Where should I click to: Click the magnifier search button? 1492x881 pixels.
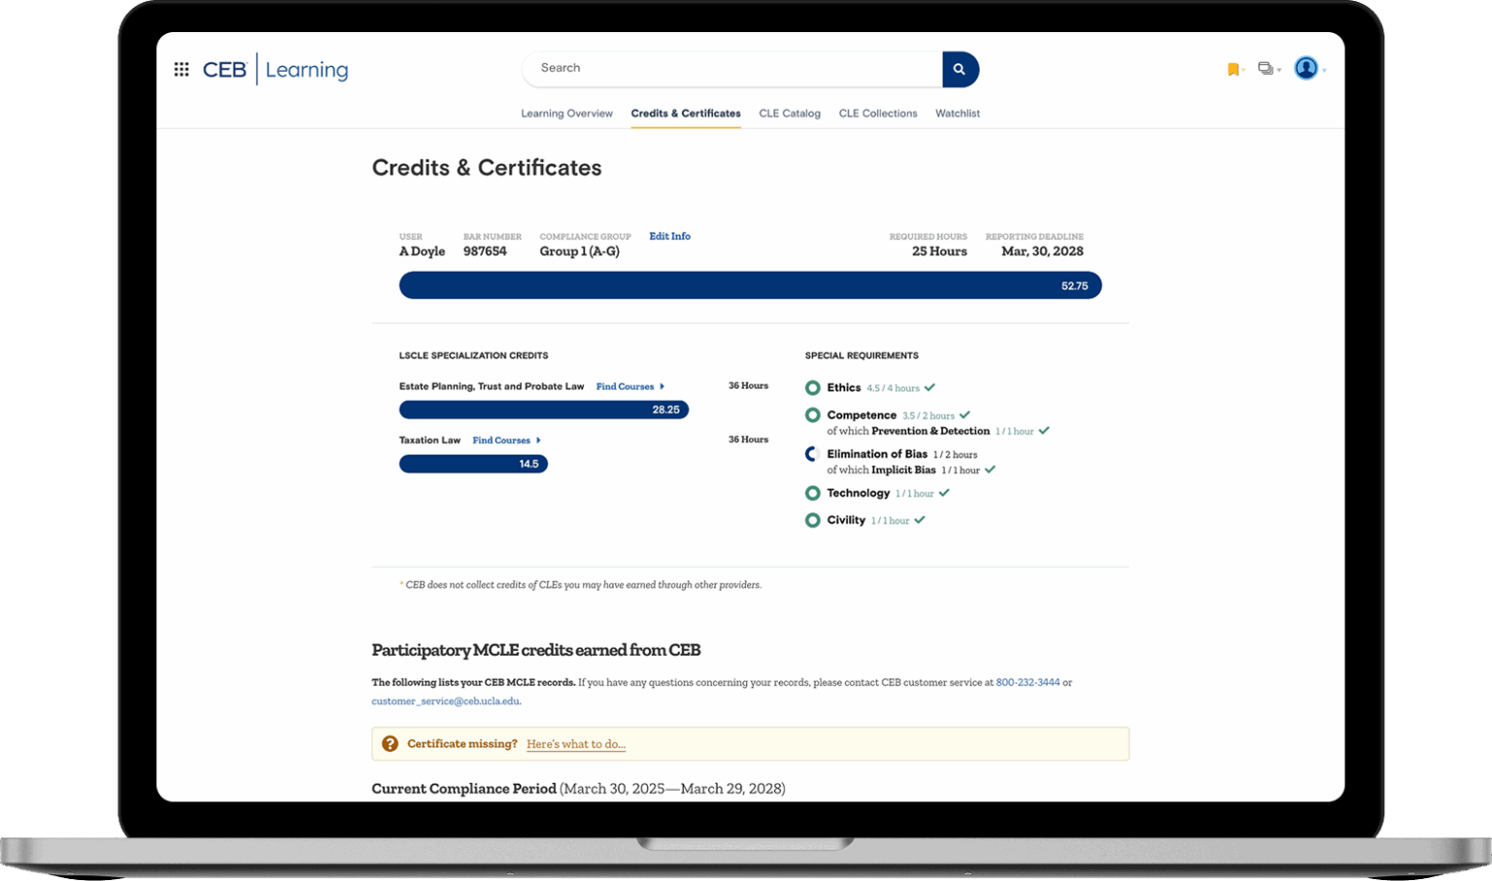click(x=959, y=69)
